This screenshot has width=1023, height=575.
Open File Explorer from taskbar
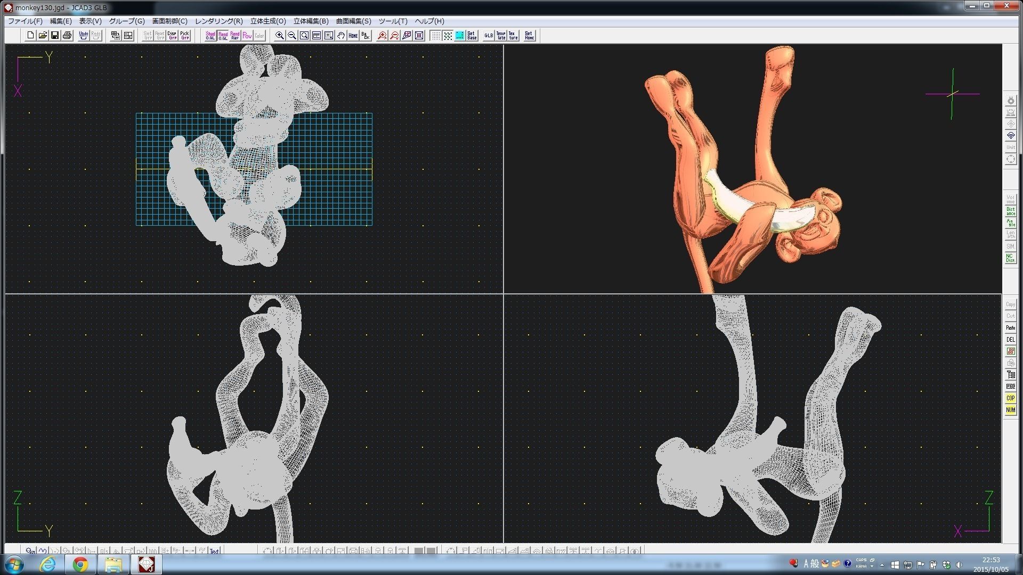coord(113,564)
